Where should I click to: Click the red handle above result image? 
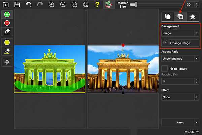[x=123, y=45]
